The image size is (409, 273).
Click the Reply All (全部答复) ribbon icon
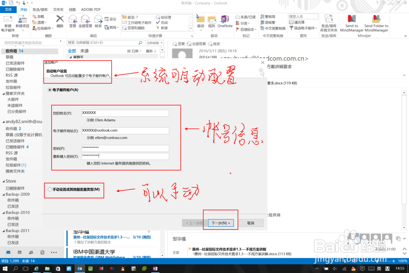point(85,19)
